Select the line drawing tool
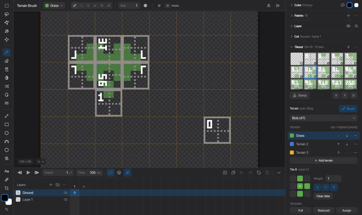 click(x=7, y=116)
